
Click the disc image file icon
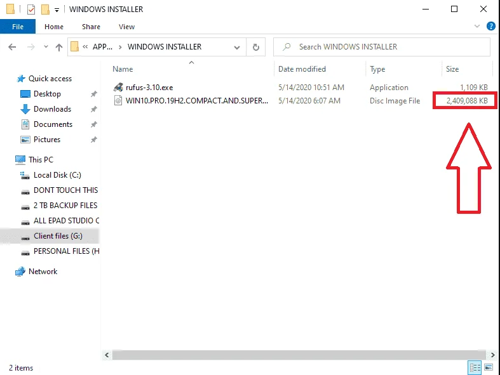(118, 101)
